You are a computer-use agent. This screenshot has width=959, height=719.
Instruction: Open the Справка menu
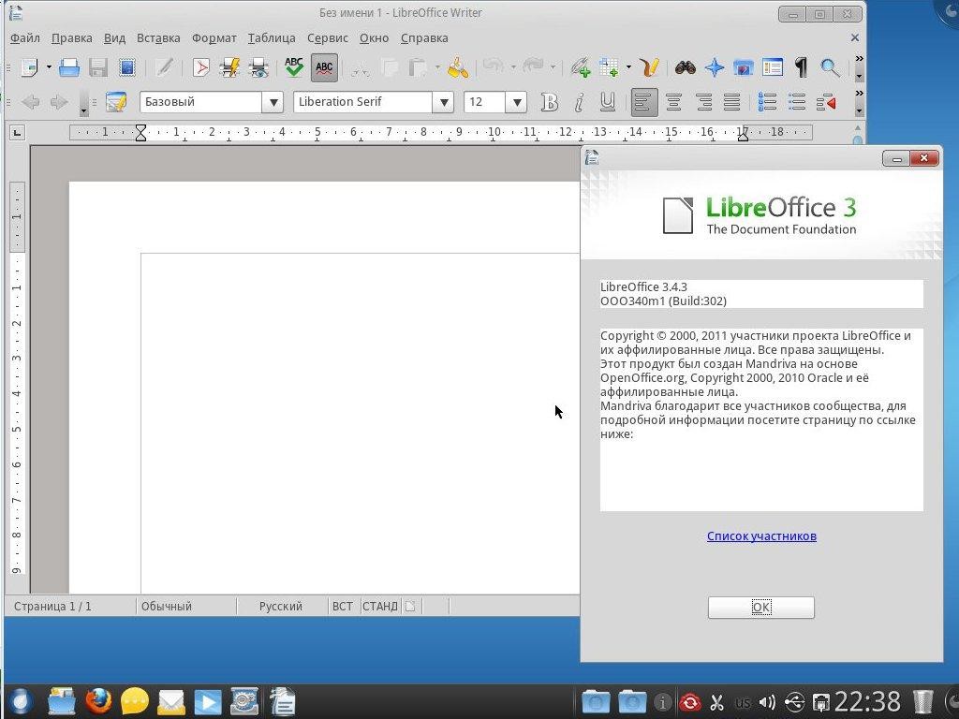point(424,37)
